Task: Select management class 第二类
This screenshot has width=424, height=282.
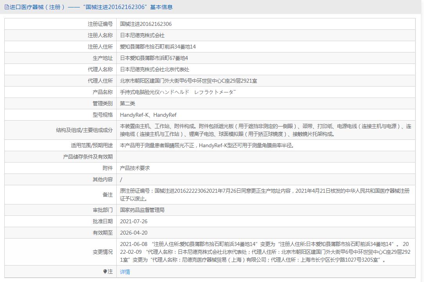Action: [127, 104]
